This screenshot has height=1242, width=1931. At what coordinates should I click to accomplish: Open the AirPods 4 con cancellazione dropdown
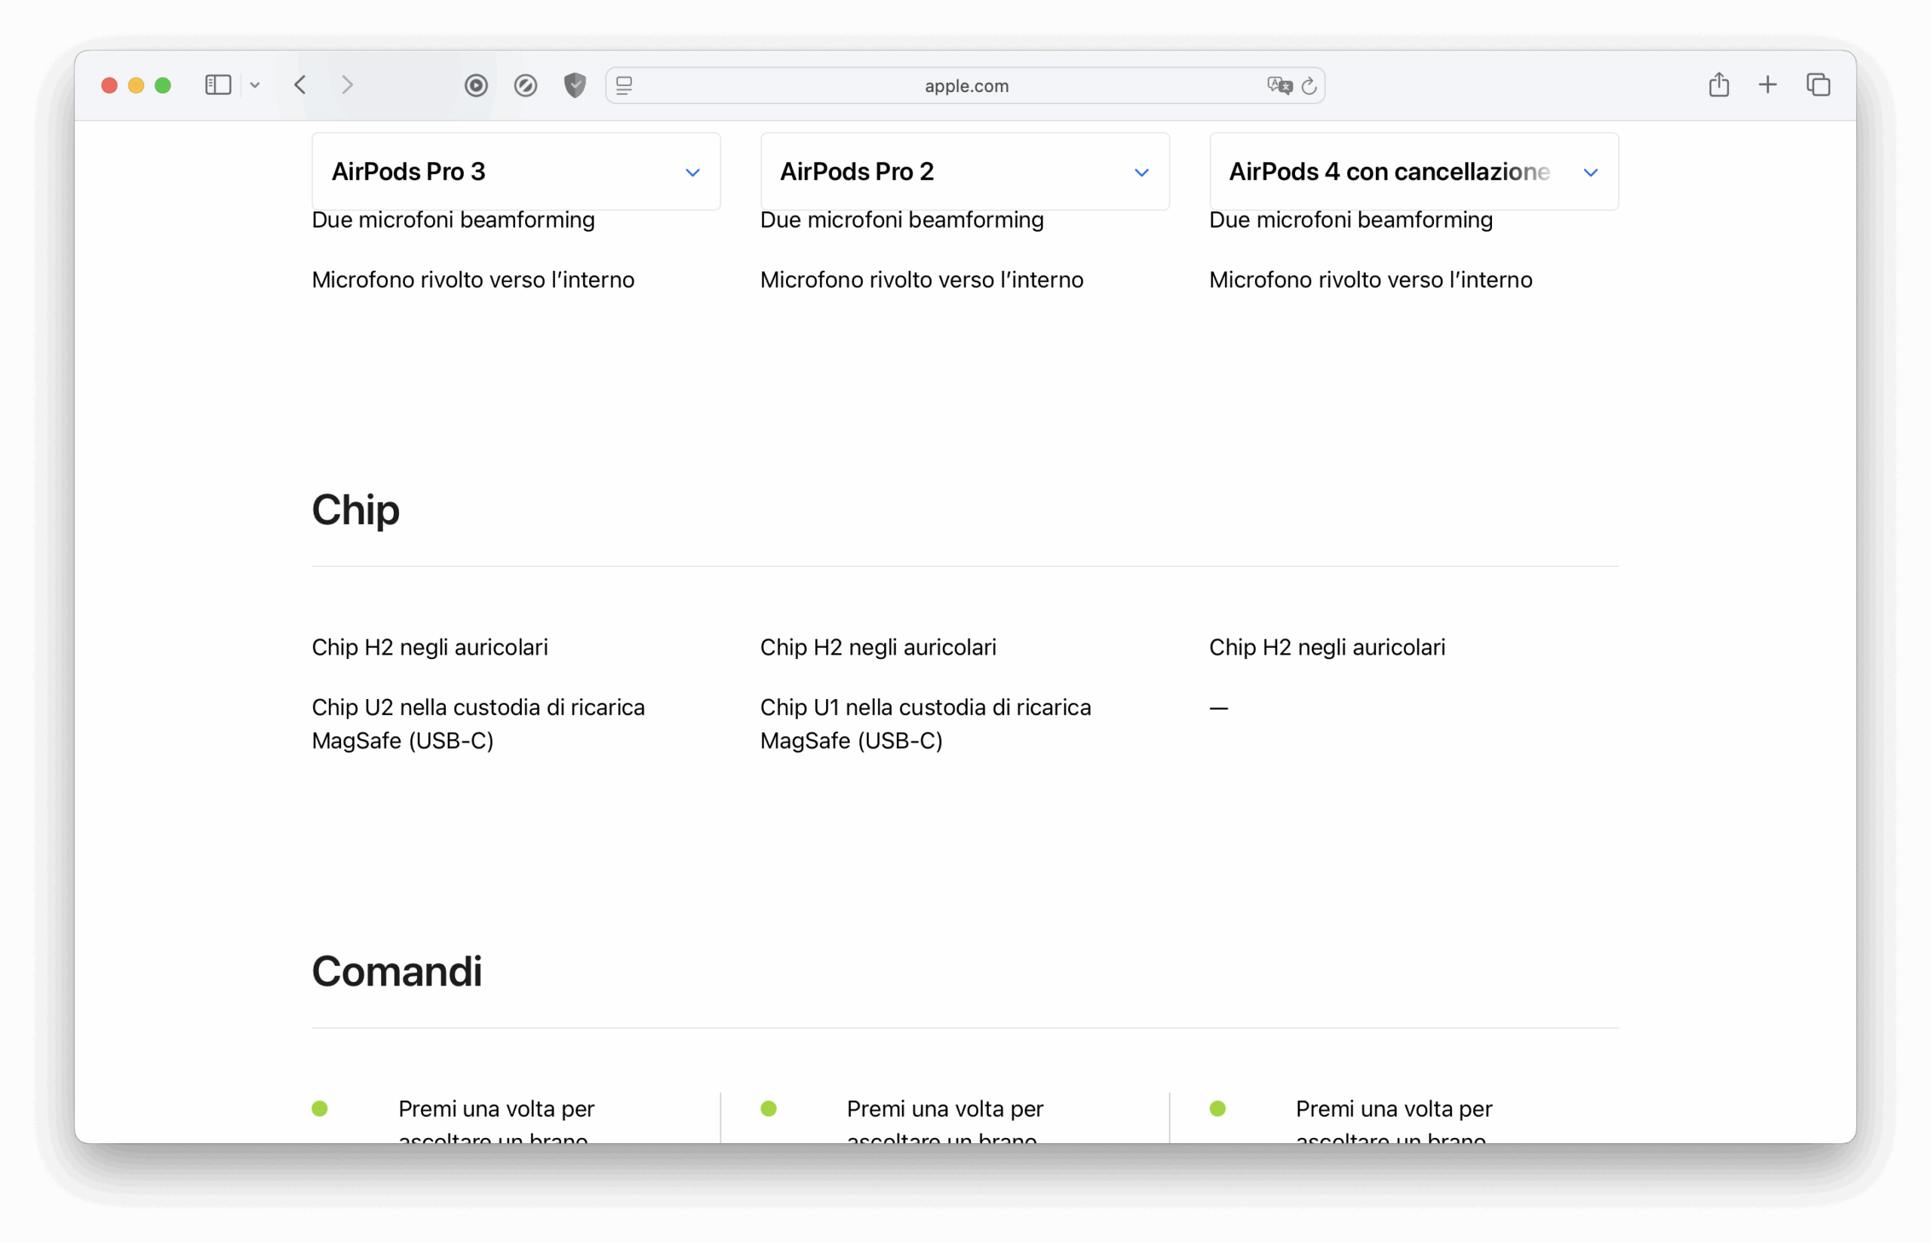pos(1414,172)
